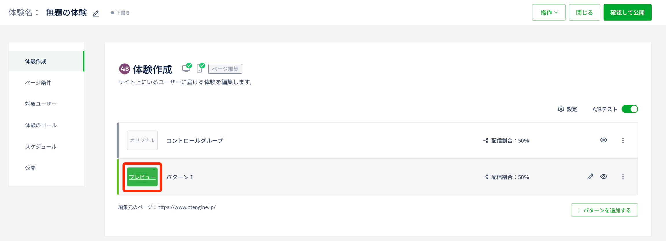666x241 pixels.
Task: Click the パターン 1 プレビュー thumbnail
Action: (142, 177)
